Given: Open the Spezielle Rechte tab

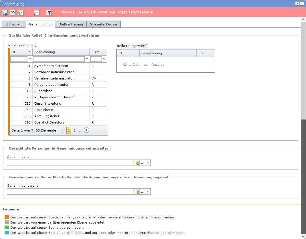Looking at the screenshot, I should coord(103,24).
